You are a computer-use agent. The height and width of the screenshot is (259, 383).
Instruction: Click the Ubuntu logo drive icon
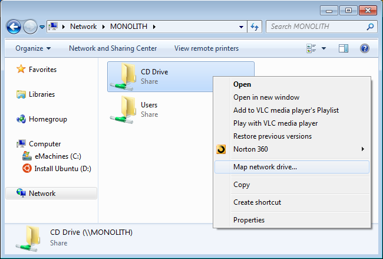coord(27,169)
